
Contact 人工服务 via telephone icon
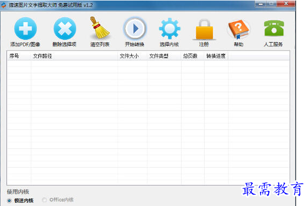274,28
